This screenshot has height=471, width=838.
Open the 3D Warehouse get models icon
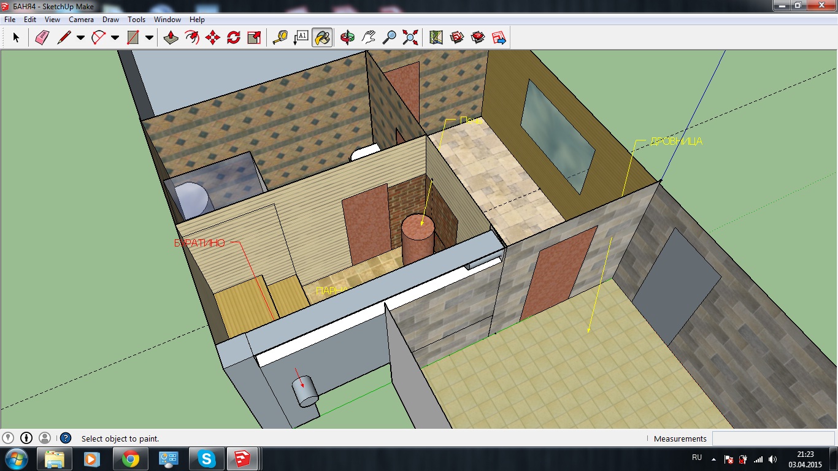click(x=457, y=38)
